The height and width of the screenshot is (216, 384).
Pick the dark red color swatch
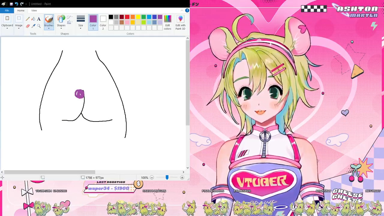coord(122,17)
